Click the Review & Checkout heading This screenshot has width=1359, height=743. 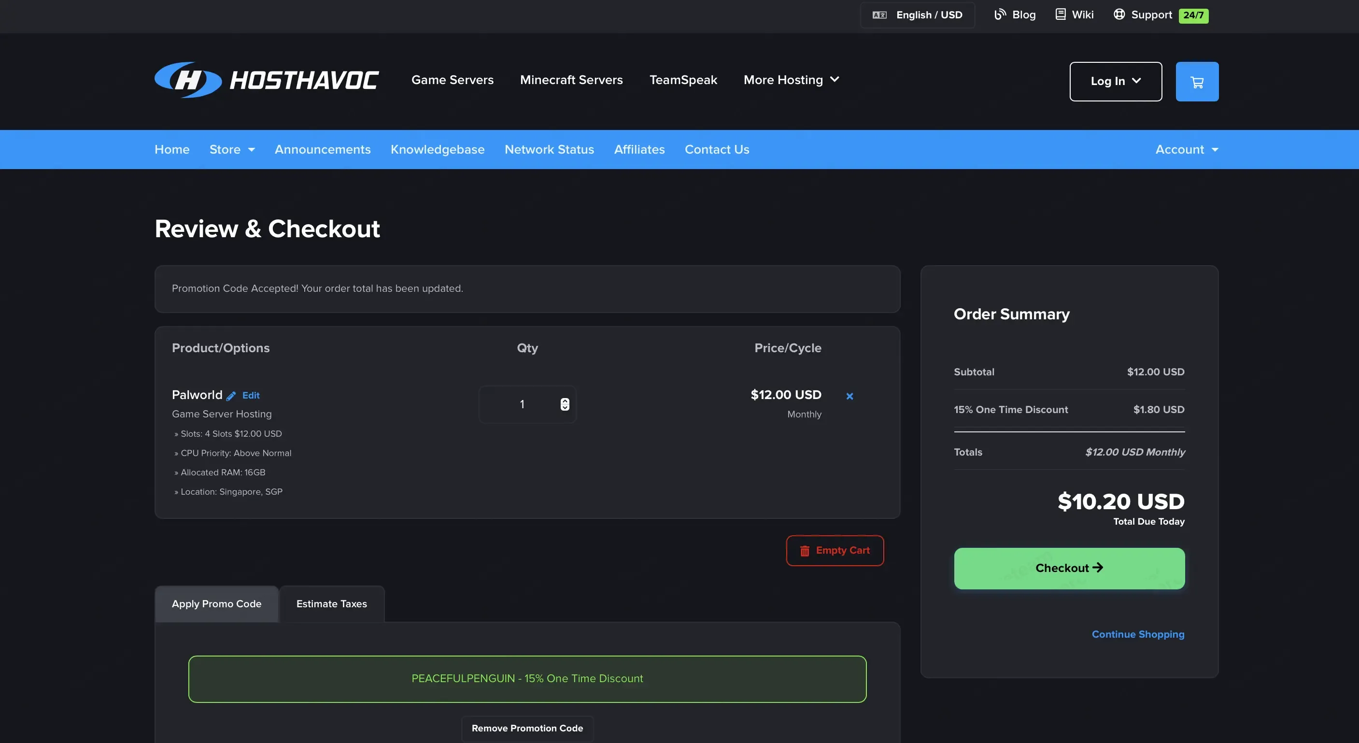[268, 229]
